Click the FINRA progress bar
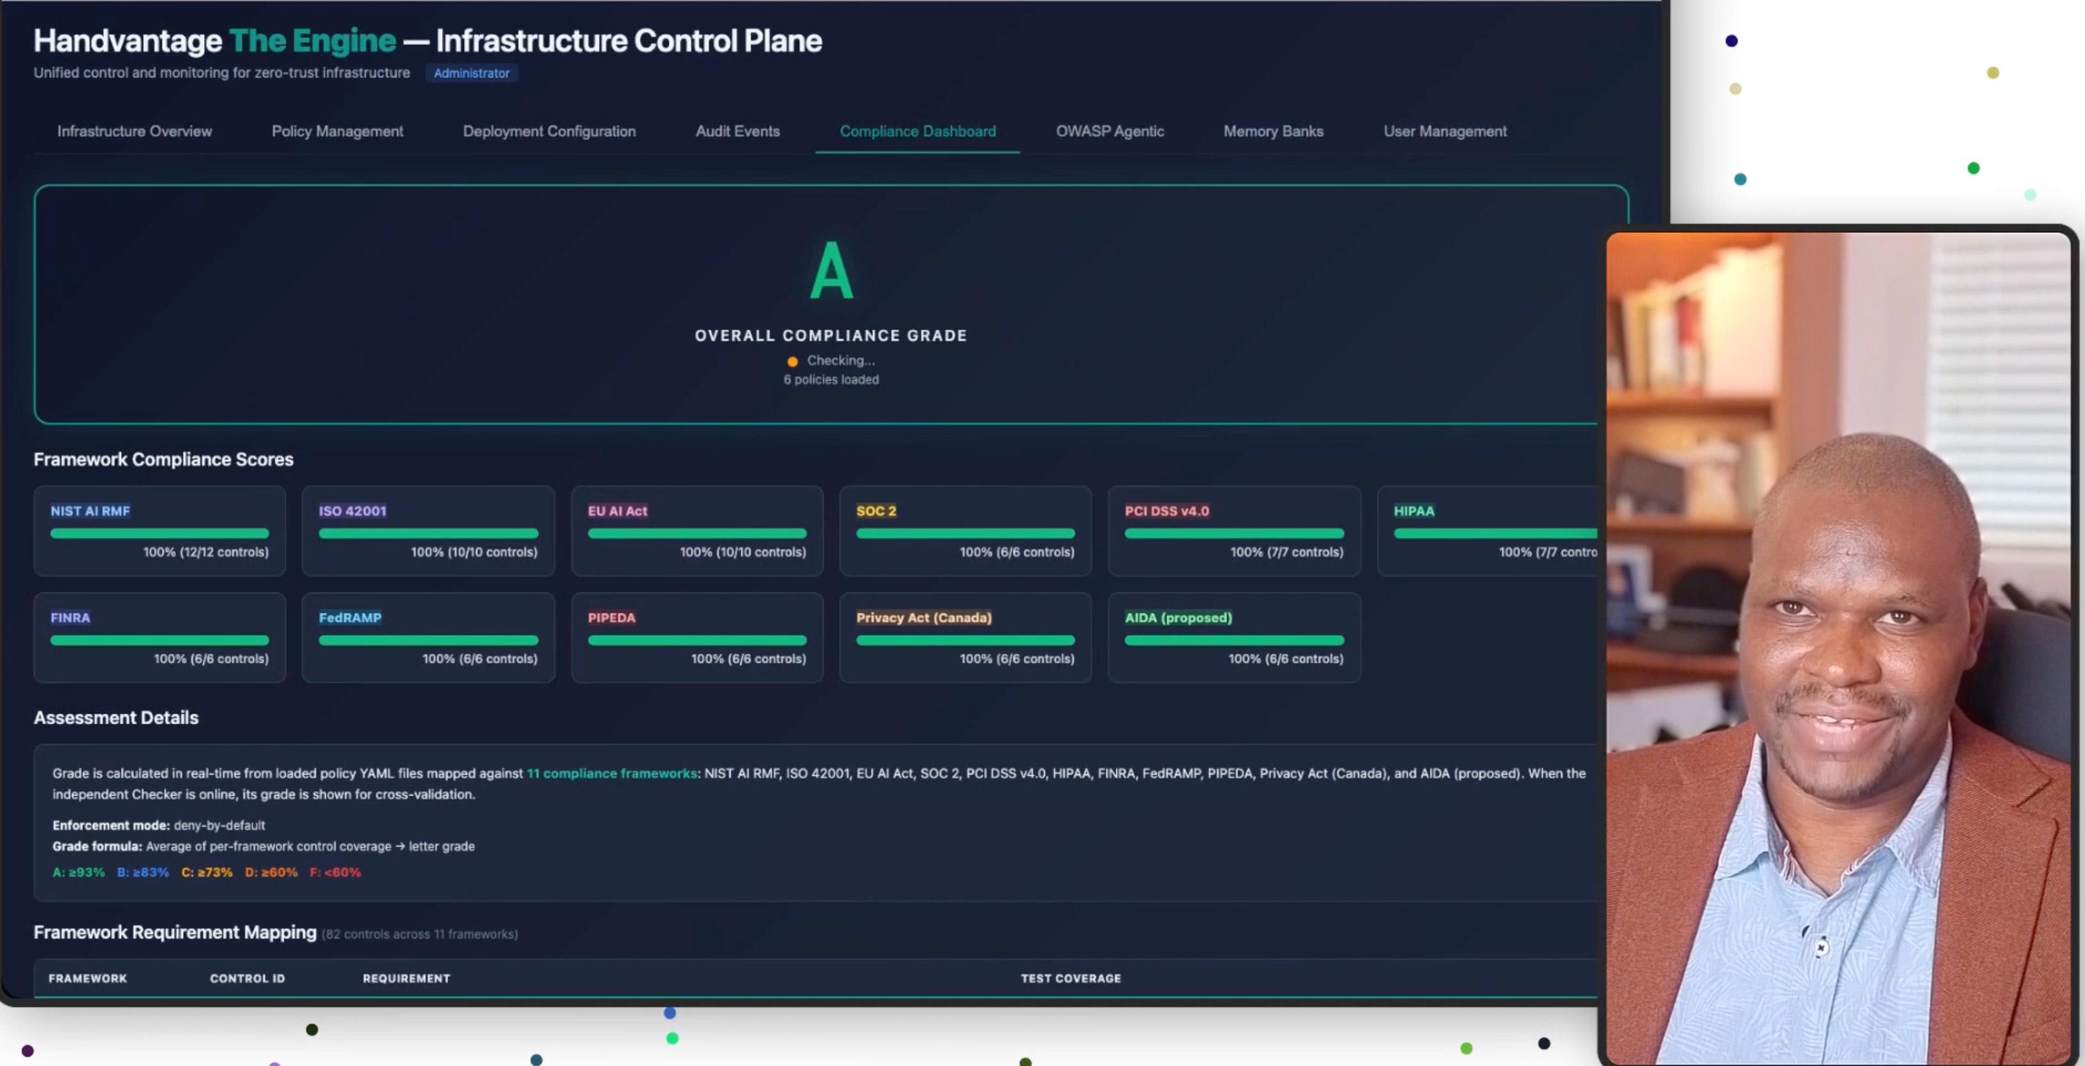2085x1066 pixels. click(159, 640)
